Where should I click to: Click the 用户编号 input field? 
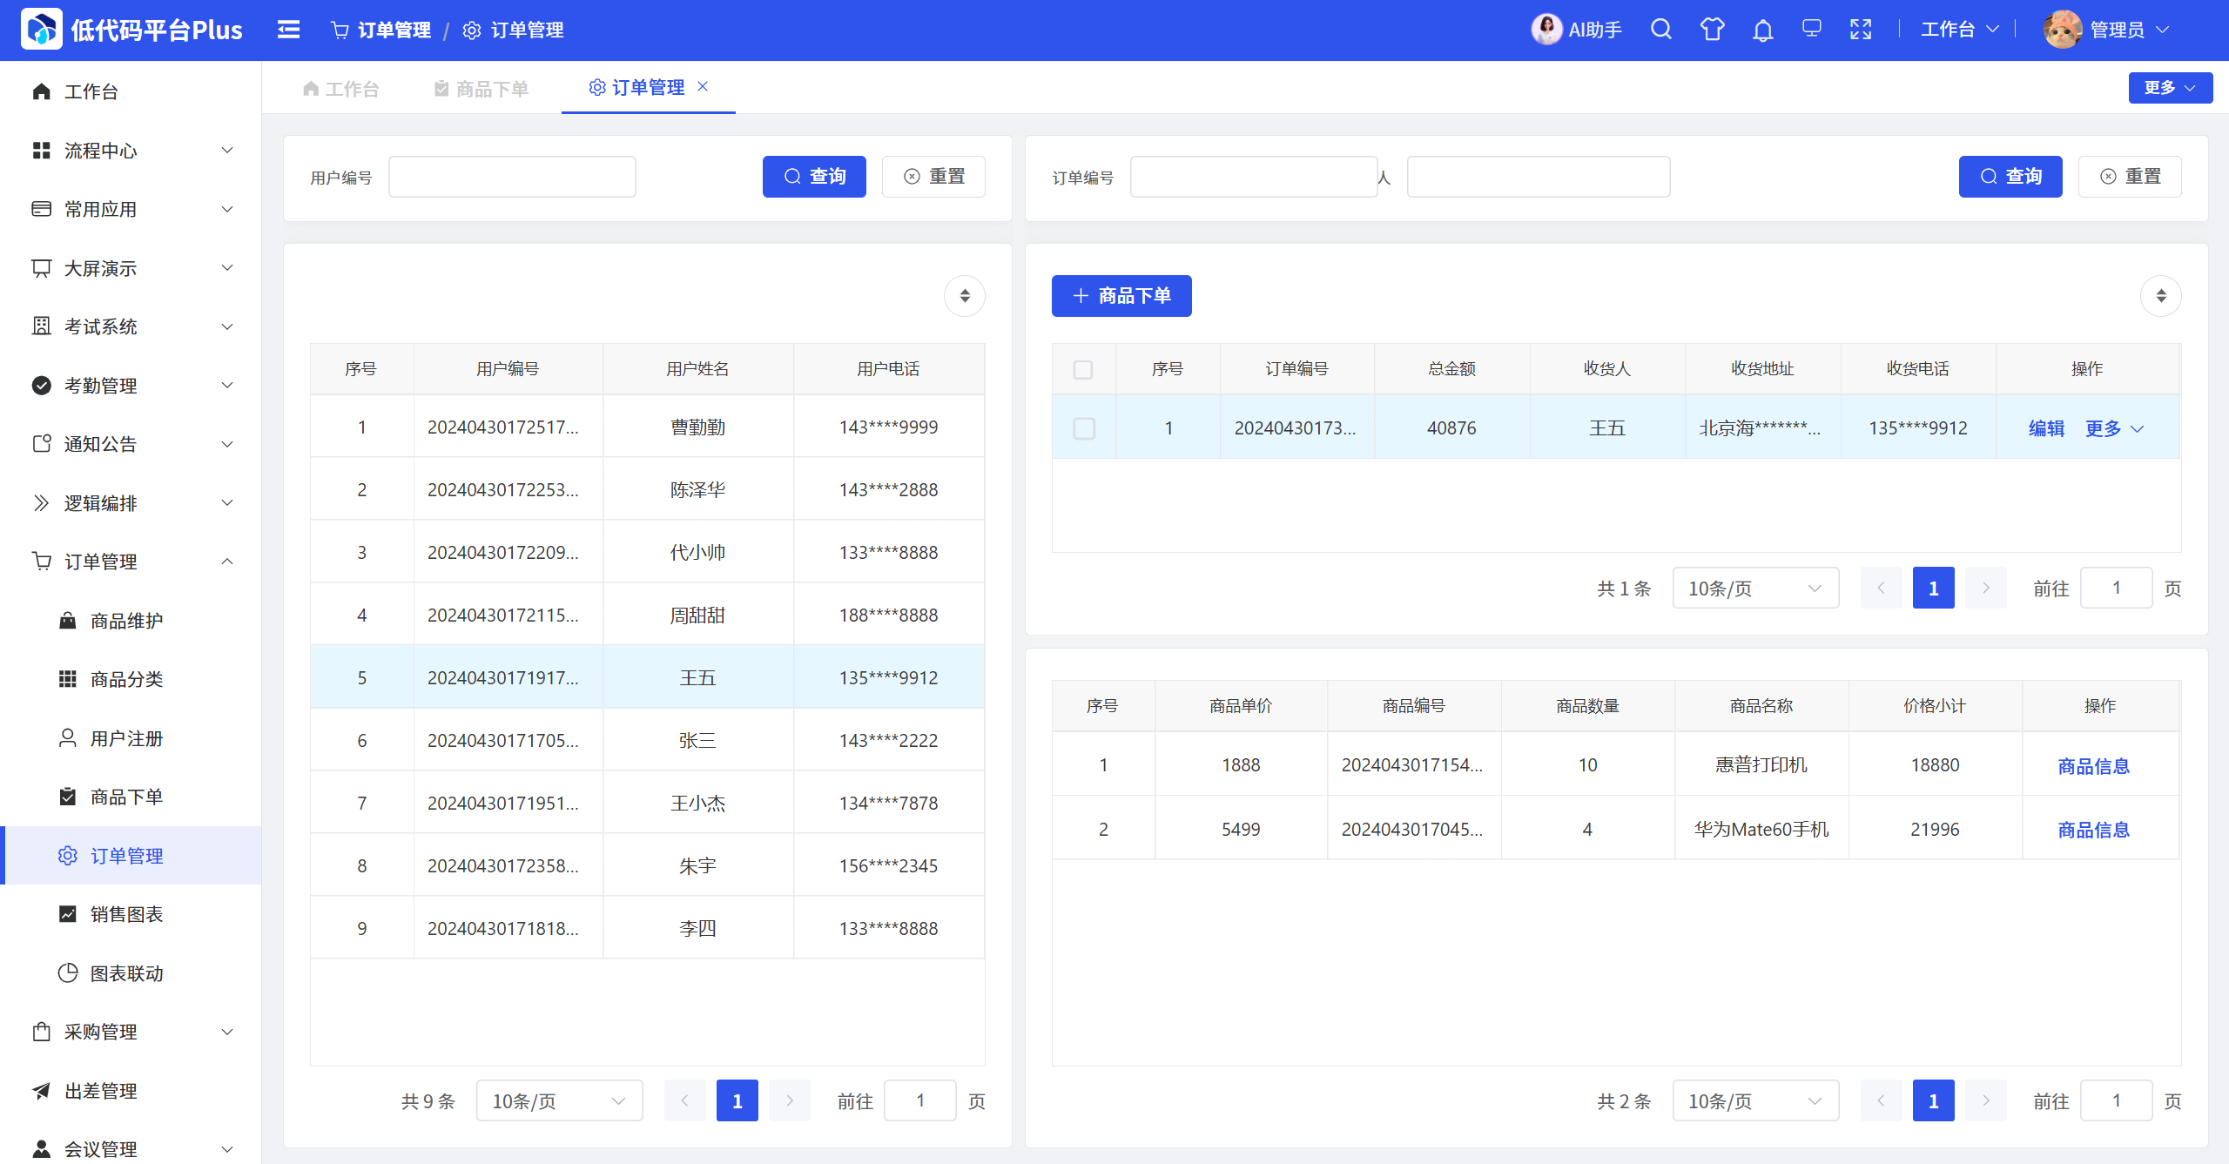coord(512,177)
